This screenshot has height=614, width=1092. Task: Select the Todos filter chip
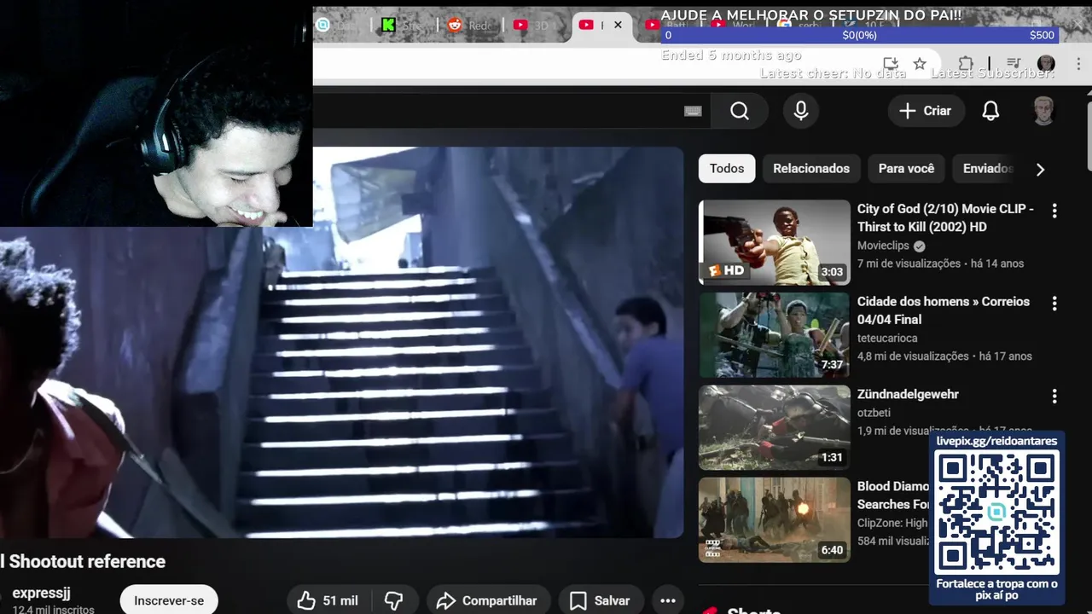727,169
